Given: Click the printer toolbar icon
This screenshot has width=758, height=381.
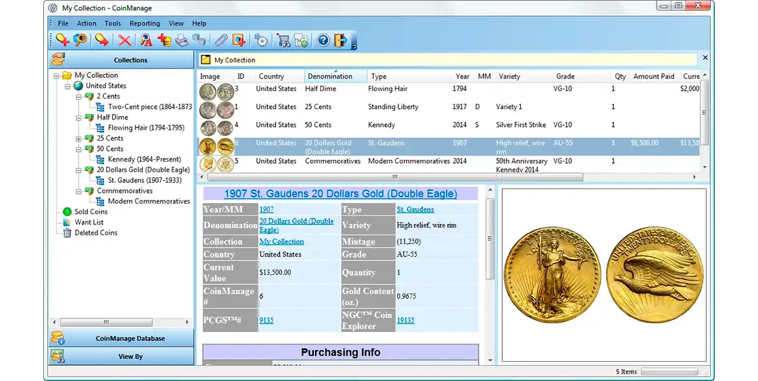Looking at the screenshot, I should [182, 41].
